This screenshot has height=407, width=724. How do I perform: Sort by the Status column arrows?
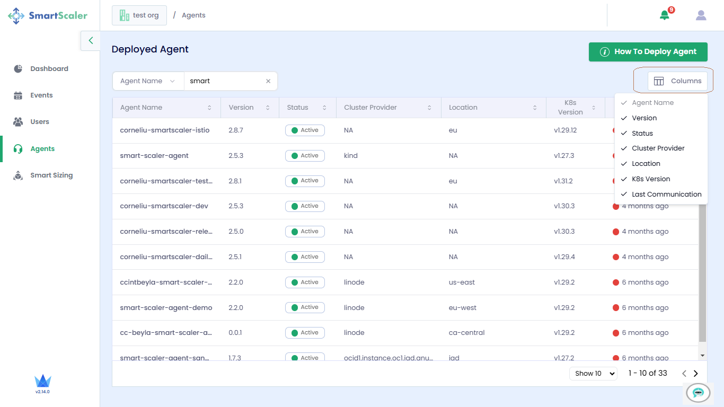point(324,108)
